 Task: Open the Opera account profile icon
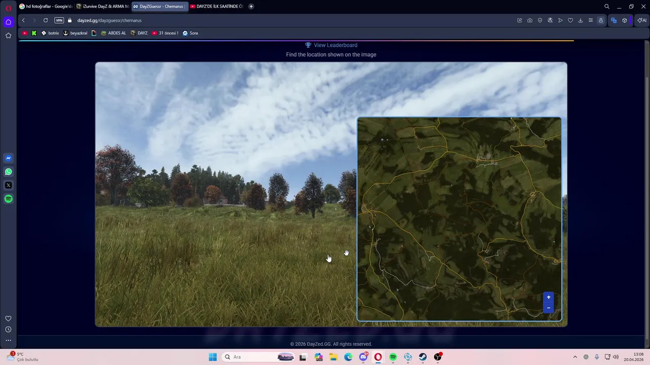pos(601,20)
